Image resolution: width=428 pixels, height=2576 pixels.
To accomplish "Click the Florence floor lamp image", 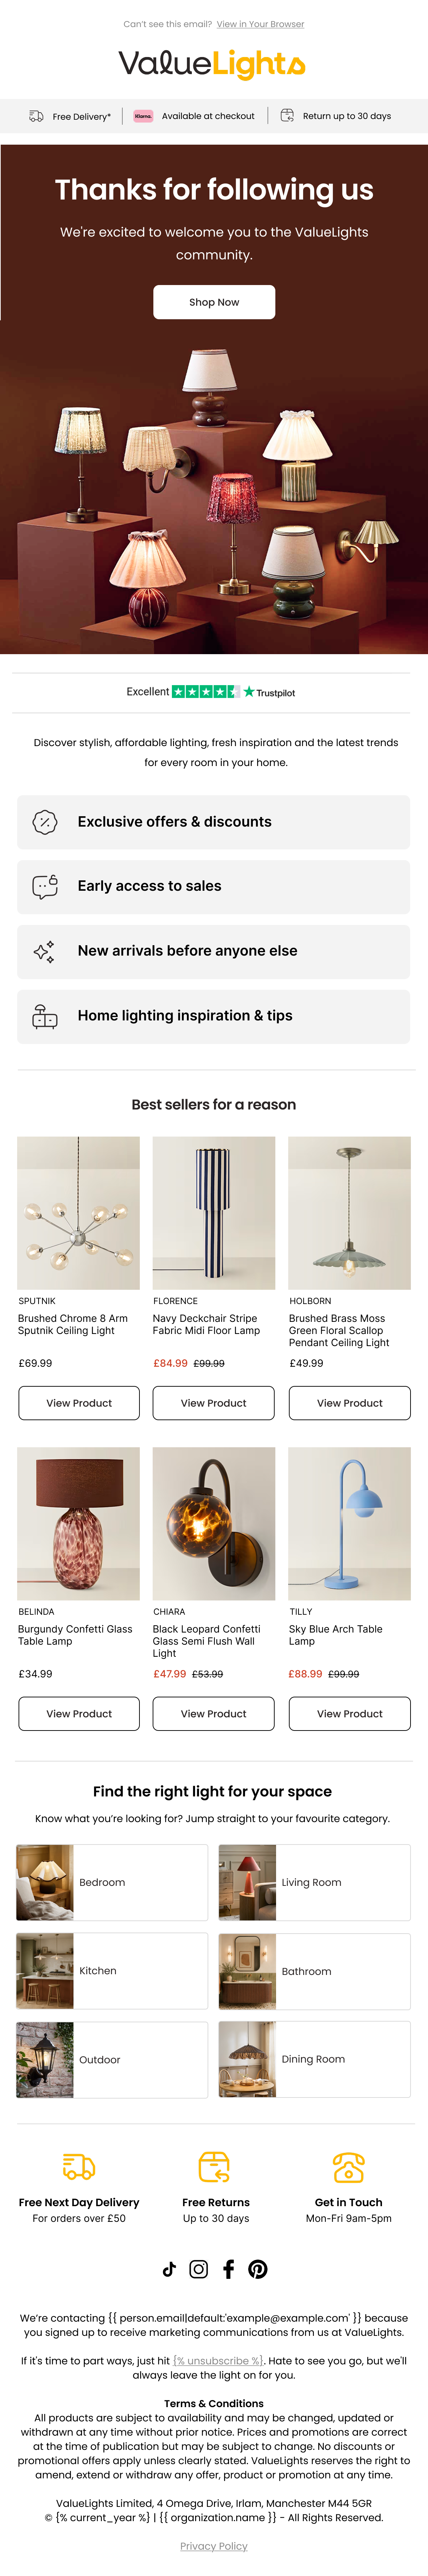I will [214, 1212].
